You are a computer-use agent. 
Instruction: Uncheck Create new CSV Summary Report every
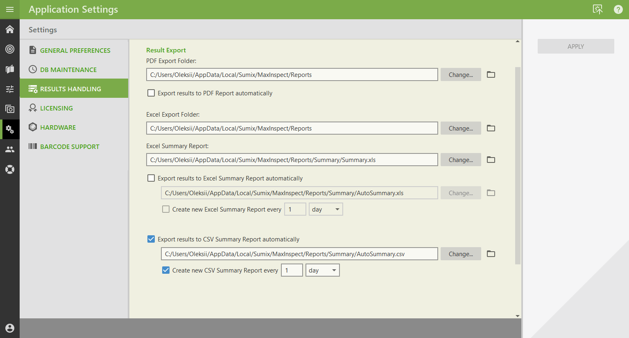pyautogui.click(x=166, y=270)
